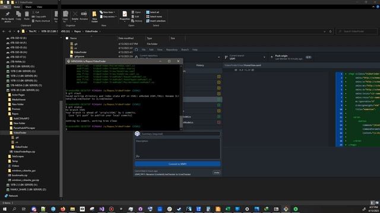Click the co-authors icon in the Description box
The image size is (380, 213).
click(138, 156)
